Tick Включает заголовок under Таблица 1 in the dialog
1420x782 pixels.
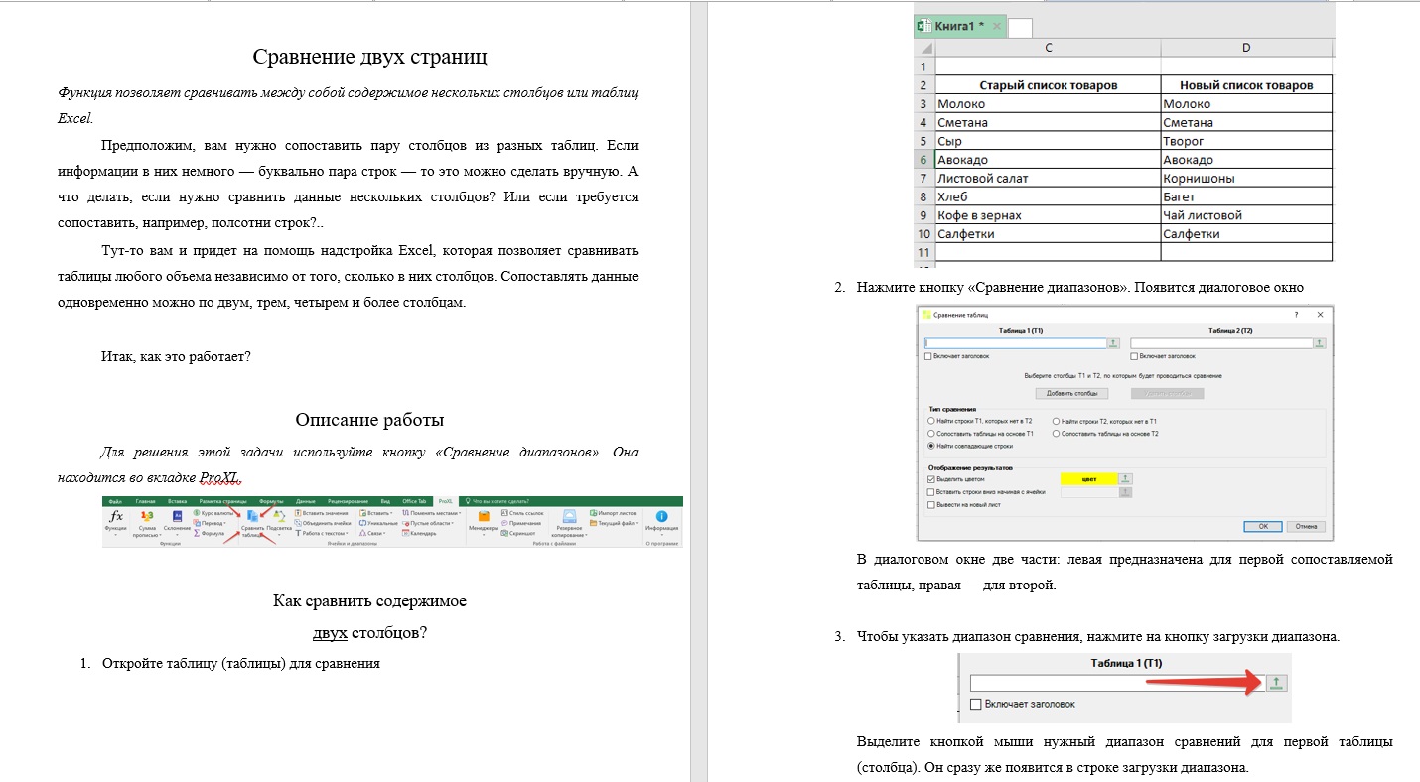[x=927, y=356]
